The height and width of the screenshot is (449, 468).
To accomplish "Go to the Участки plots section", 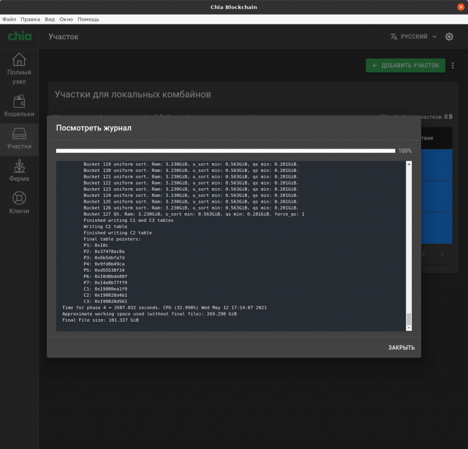I will coord(19,138).
